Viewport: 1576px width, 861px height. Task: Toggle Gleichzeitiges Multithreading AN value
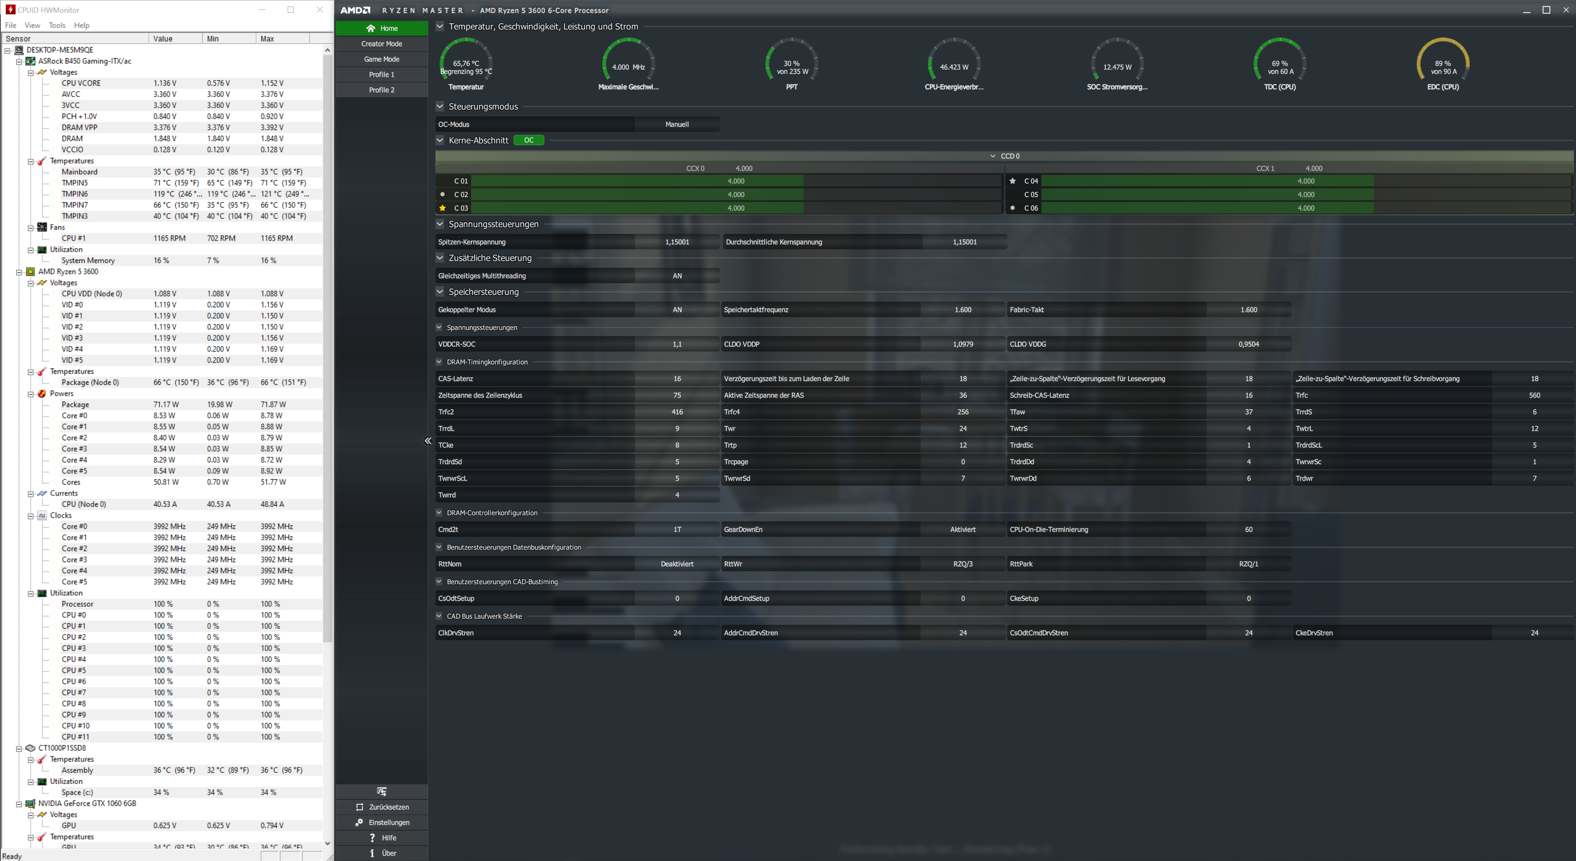677,276
